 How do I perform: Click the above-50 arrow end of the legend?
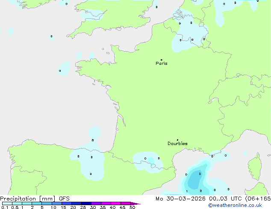pos(135,203)
